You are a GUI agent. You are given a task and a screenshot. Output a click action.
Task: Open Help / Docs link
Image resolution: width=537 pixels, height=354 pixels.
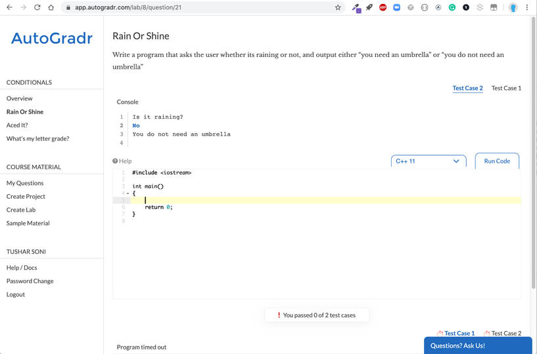click(22, 267)
